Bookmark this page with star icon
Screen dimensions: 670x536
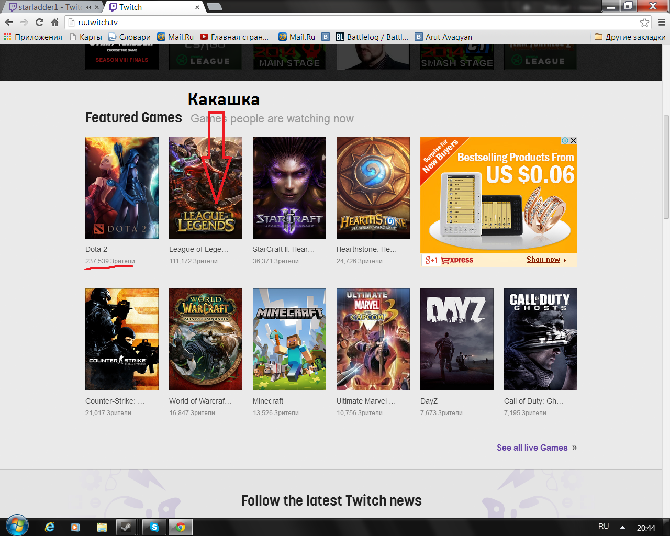click(644, 22)
